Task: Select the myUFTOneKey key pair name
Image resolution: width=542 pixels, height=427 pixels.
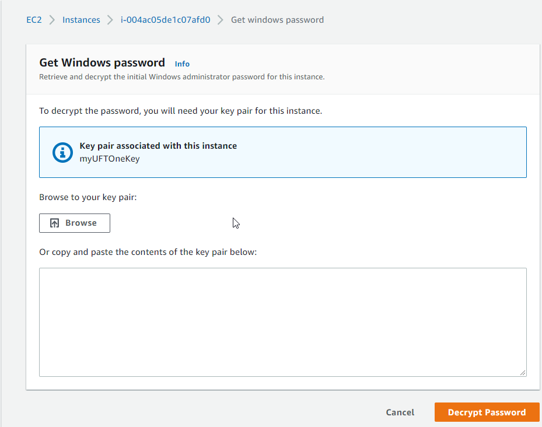Action: coord(110,159)
